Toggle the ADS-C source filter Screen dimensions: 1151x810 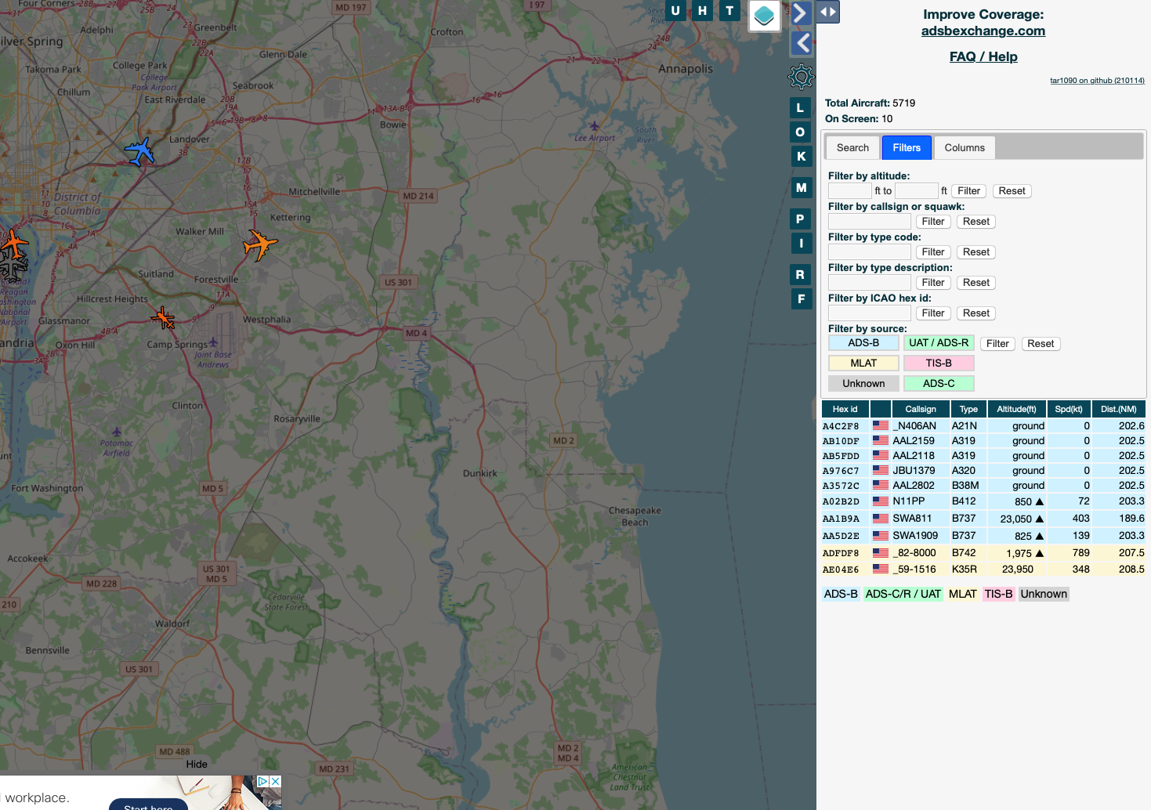coord(939,384)
